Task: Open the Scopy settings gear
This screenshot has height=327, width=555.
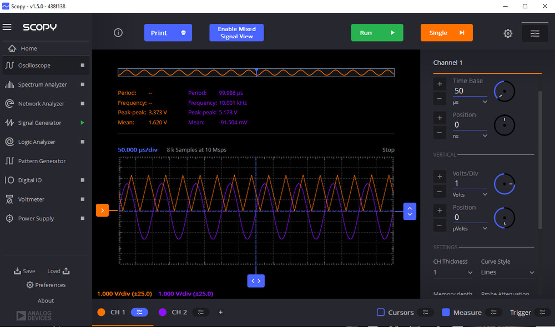Action: [x=508, y=33]
